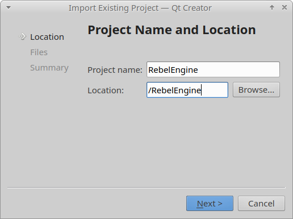This screenshot has width=293, height=219.
Task: Close the Import Existing Project dialog
Action: [284, 7]
